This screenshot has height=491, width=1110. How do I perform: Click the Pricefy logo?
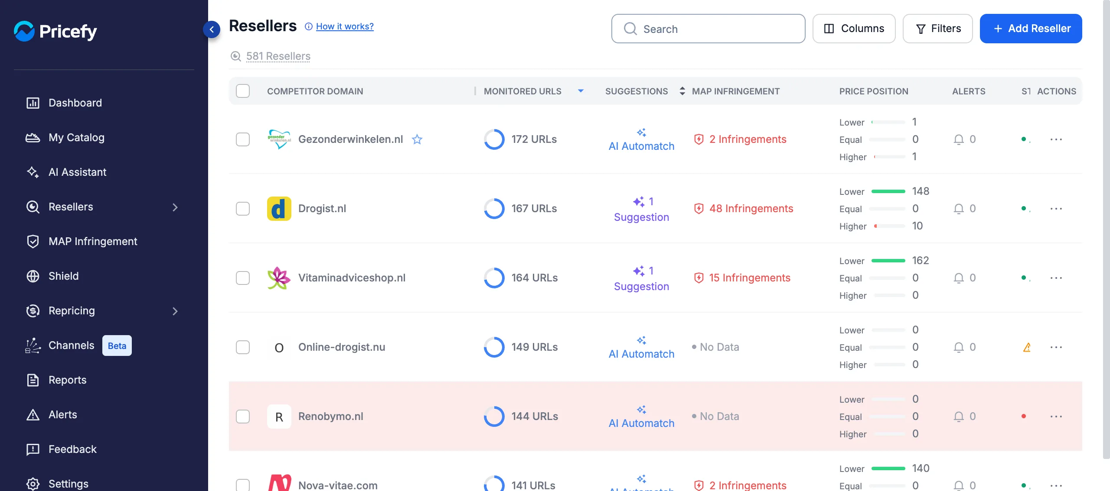coord(55,31)
